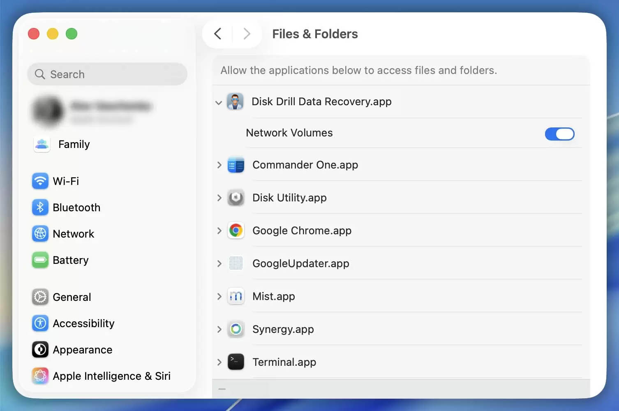Click the Disk Drill Data Recovery app icon
The height and width of the screenshot is (411, 619).
235,102
